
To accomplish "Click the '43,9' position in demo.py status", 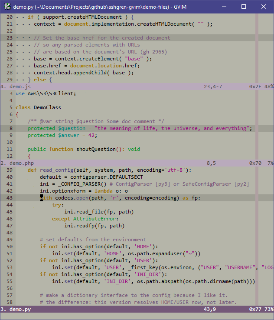I will pos(210,309).
